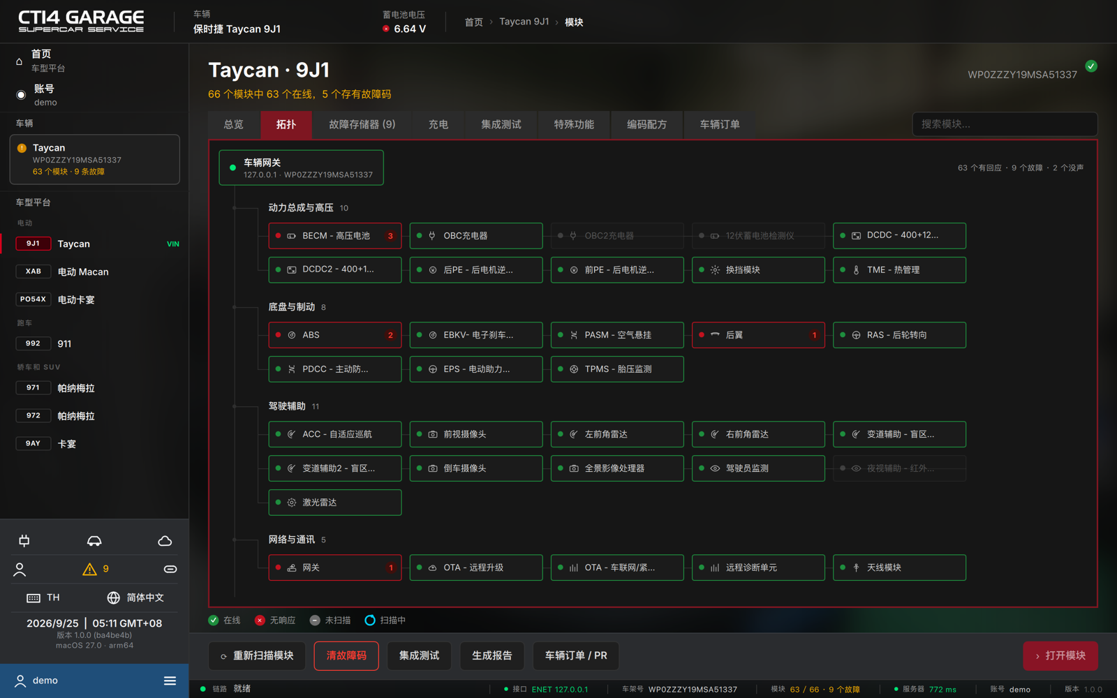Switch to the 总览 tab

pyautogui.click(x=234, y=125)
